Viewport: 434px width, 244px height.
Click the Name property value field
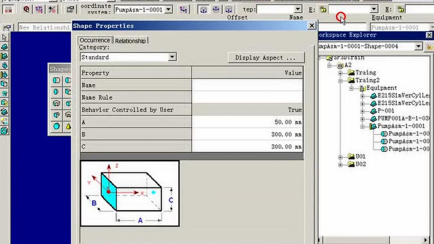tap(247, 85)
